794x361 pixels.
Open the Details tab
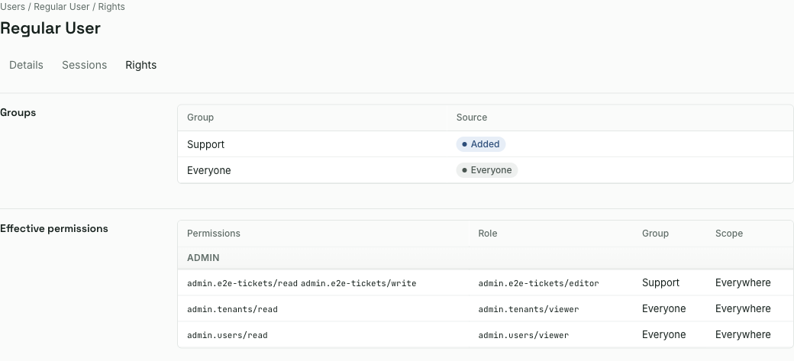[26, 65]
